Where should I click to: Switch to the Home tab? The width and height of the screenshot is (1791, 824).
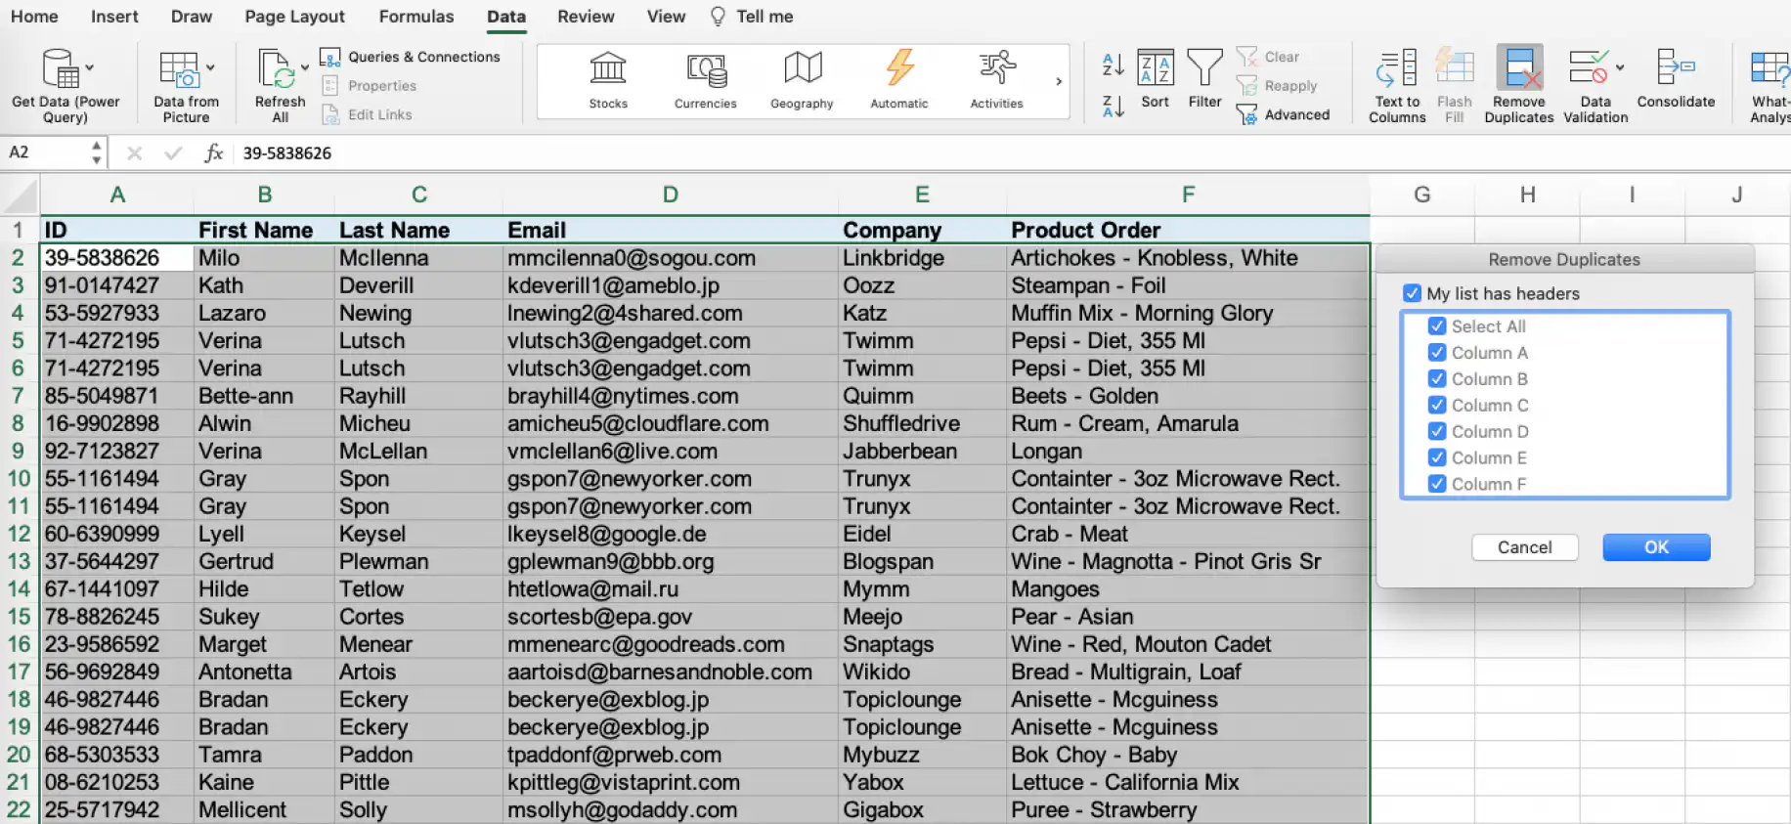click(34, 17)
